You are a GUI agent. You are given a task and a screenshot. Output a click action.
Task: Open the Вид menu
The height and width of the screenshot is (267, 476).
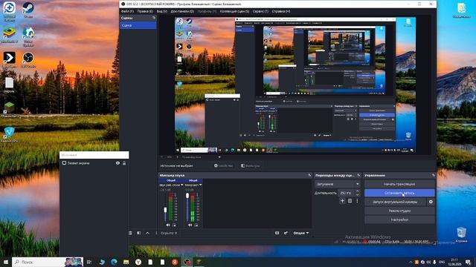pyautogui.click(x=162, y=11)
